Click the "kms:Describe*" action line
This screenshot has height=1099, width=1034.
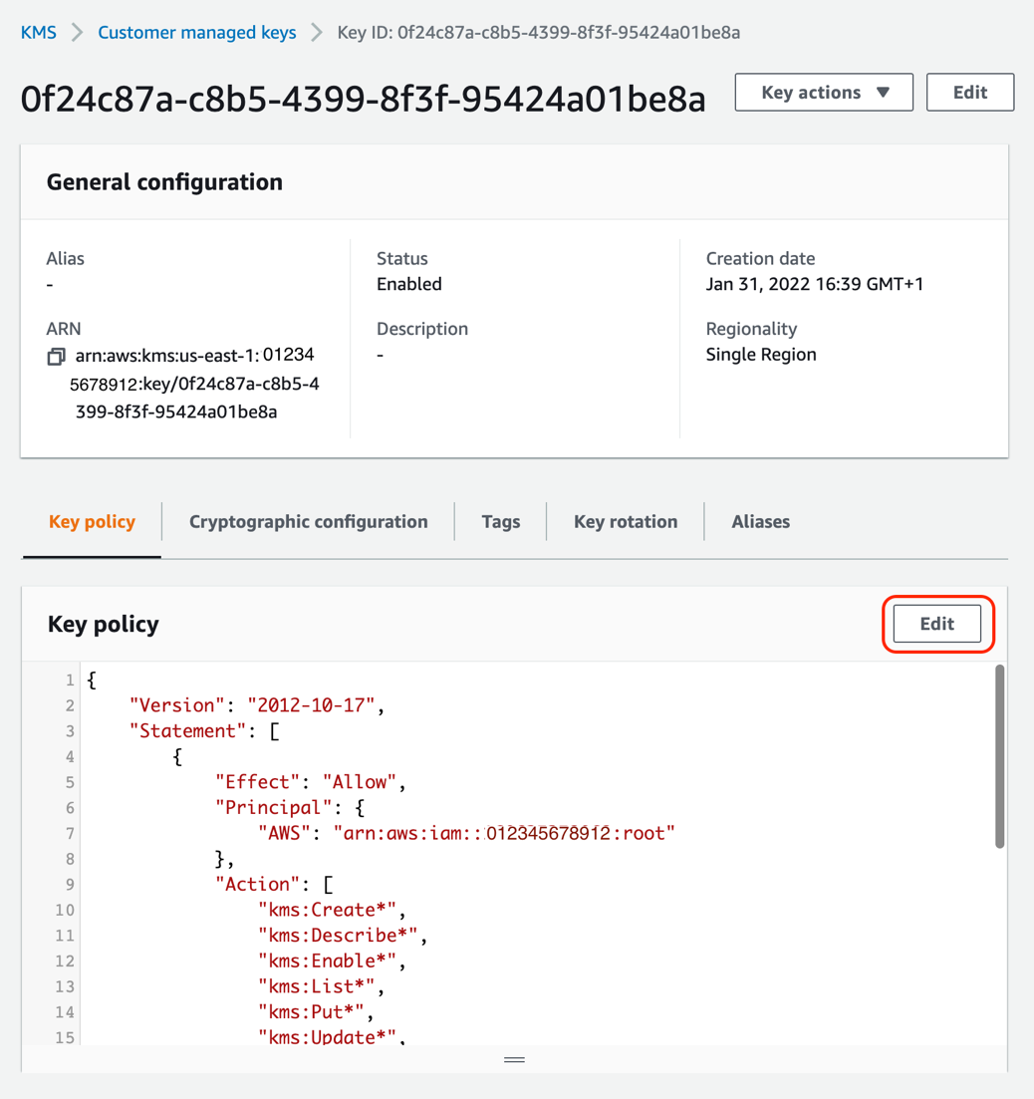coord(343,936)
